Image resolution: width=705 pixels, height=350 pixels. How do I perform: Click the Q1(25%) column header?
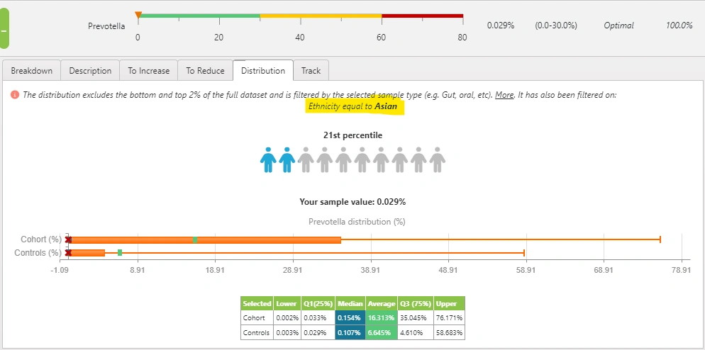pos(318,304)
